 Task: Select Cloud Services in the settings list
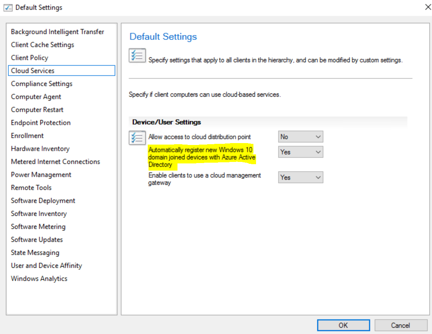click(62, 71)
